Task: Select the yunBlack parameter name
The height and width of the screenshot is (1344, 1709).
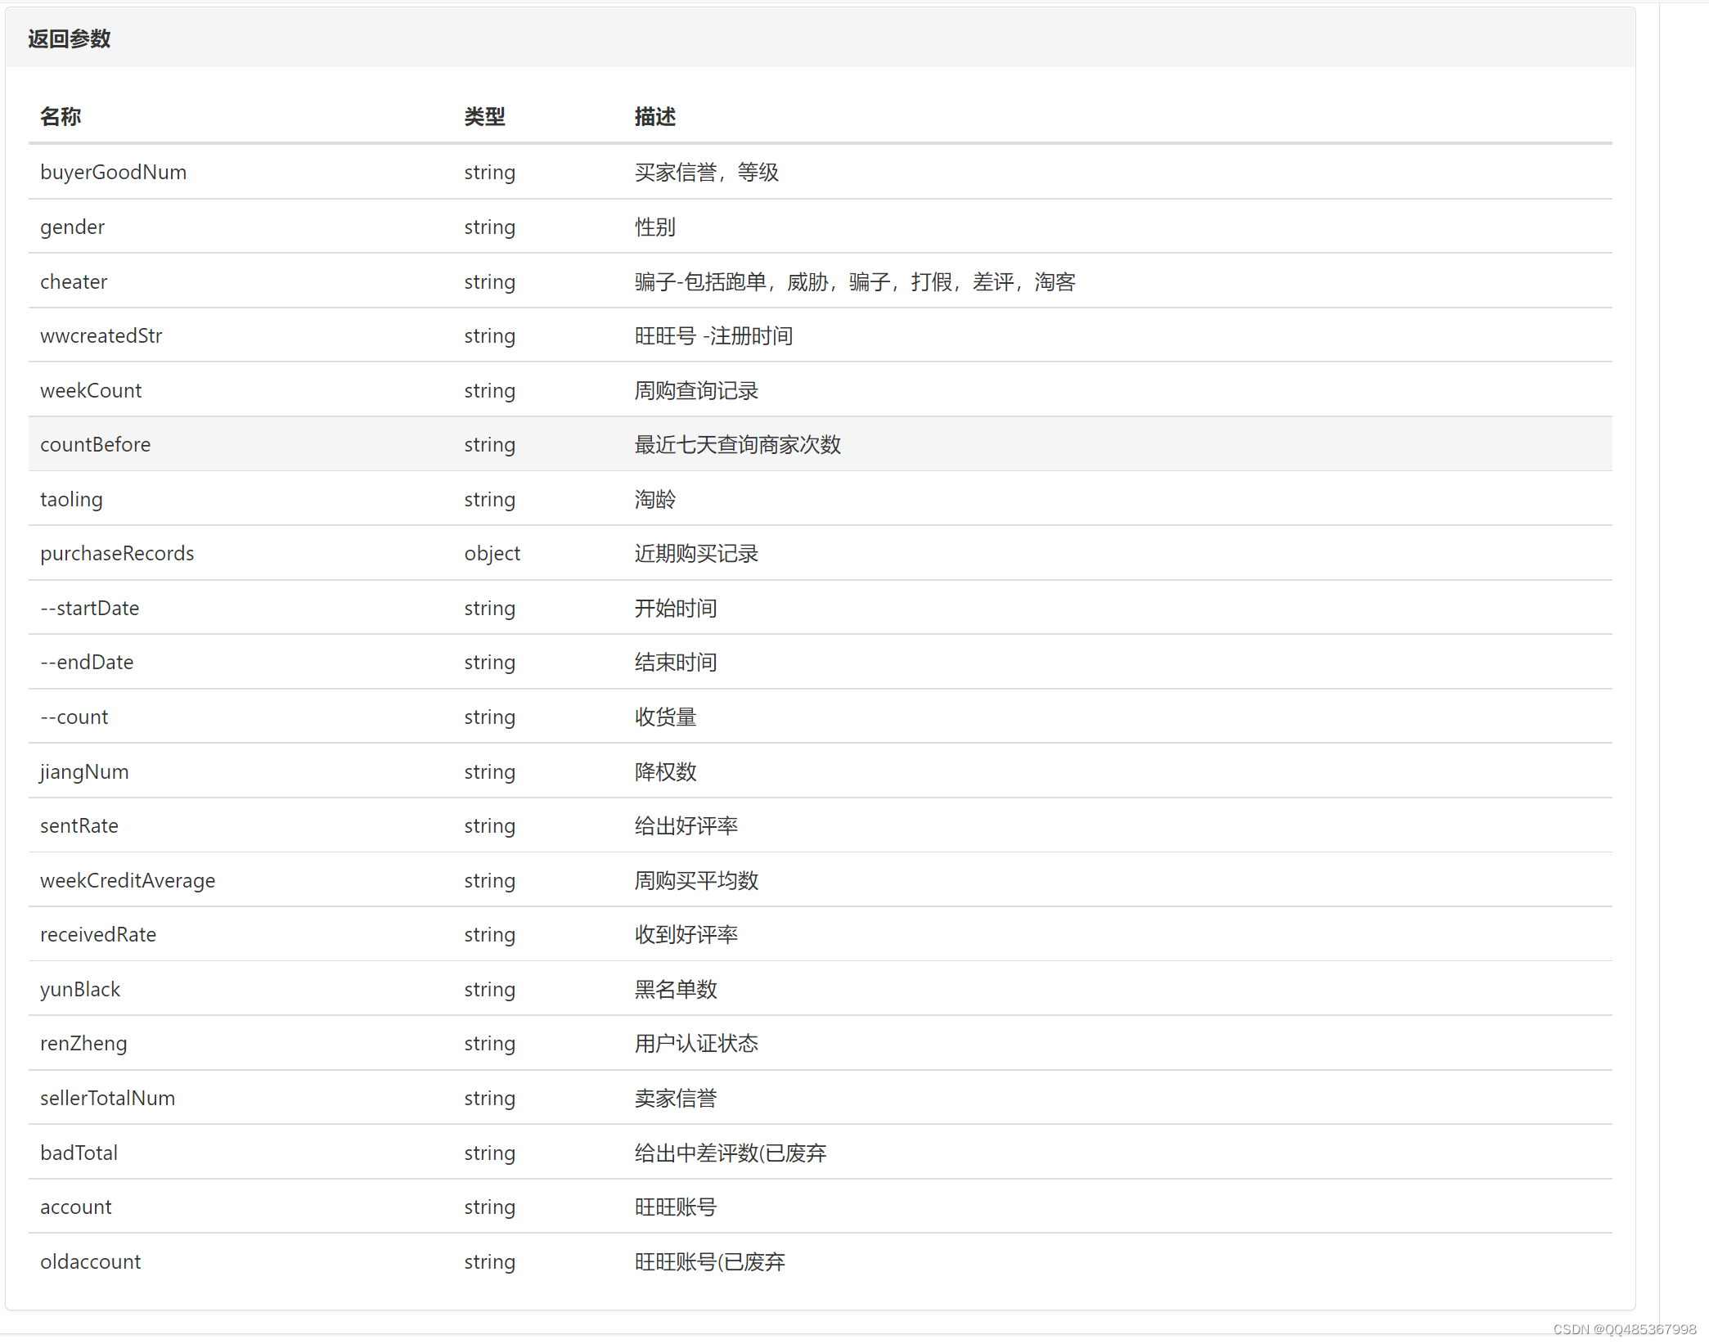Action: click(80, 989)
